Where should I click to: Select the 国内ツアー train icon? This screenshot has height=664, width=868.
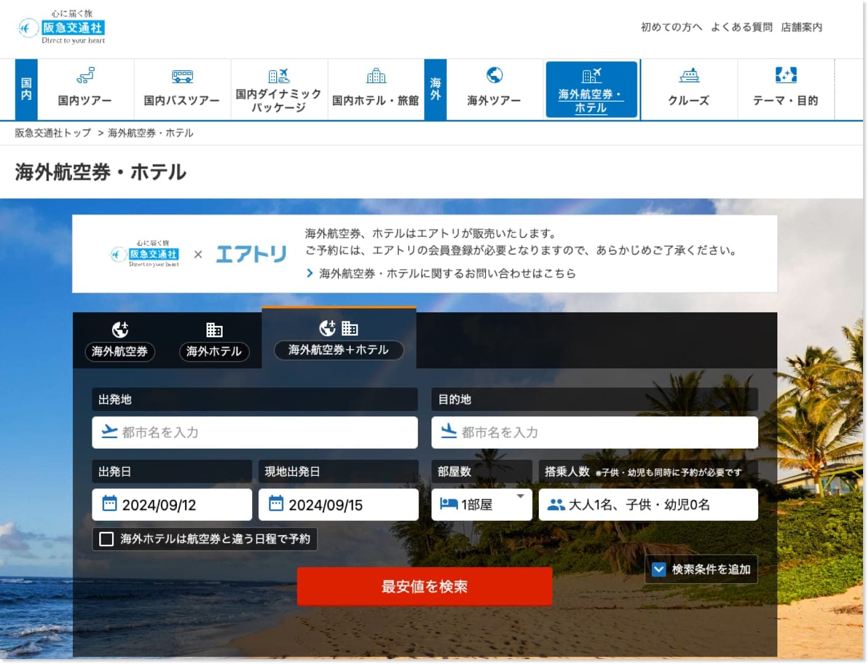coord(86,77)
